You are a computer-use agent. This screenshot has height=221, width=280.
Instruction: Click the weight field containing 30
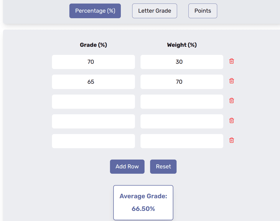182,62
